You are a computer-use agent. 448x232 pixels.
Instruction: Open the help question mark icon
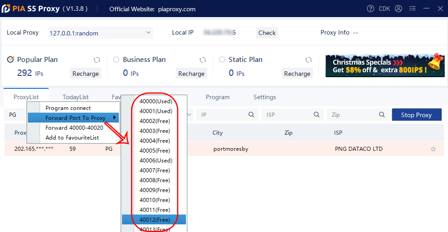pyautogui.click(x=370, y=9)
